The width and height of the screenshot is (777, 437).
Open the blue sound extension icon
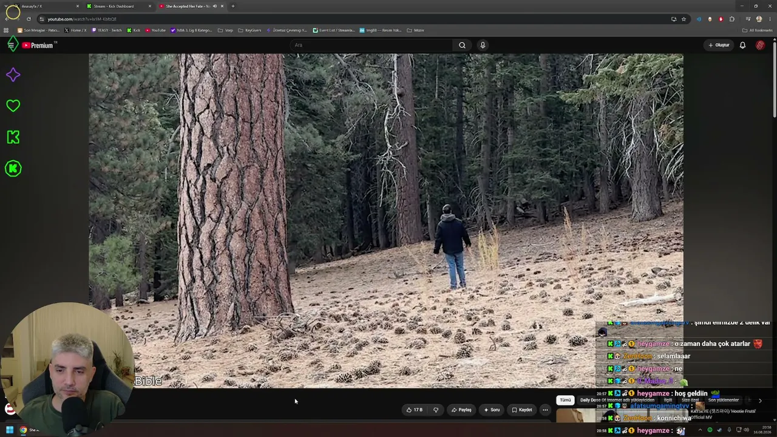coord(699,19)
